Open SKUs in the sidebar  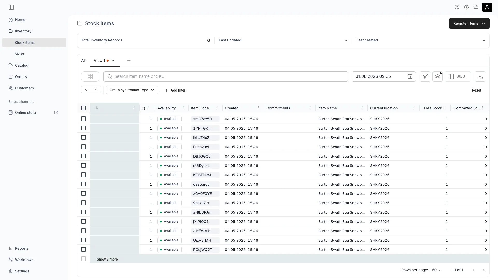(34, 54)
